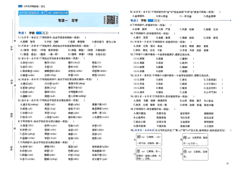This screenshot has height=170, width=241.
Task: Click the QR code in the header banner
Action: [111, 20]
